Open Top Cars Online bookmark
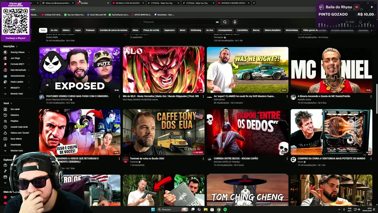 pos(74,14)
